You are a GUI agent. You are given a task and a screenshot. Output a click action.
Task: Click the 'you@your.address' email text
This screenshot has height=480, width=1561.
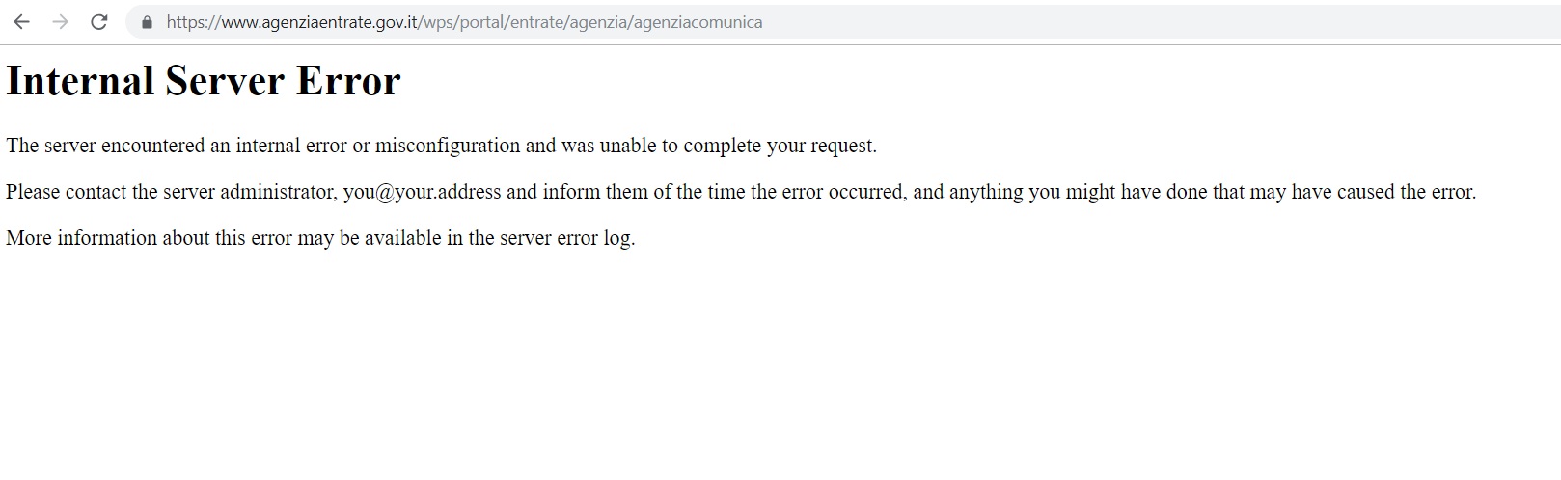point(423,192)
